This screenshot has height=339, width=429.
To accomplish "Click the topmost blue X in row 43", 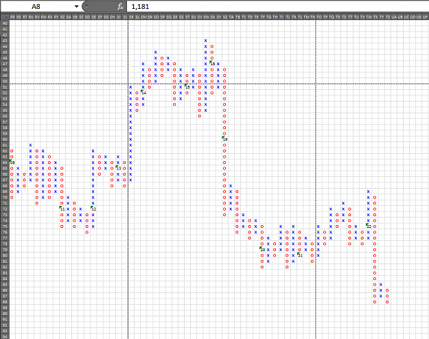I will tap(206, 40).
